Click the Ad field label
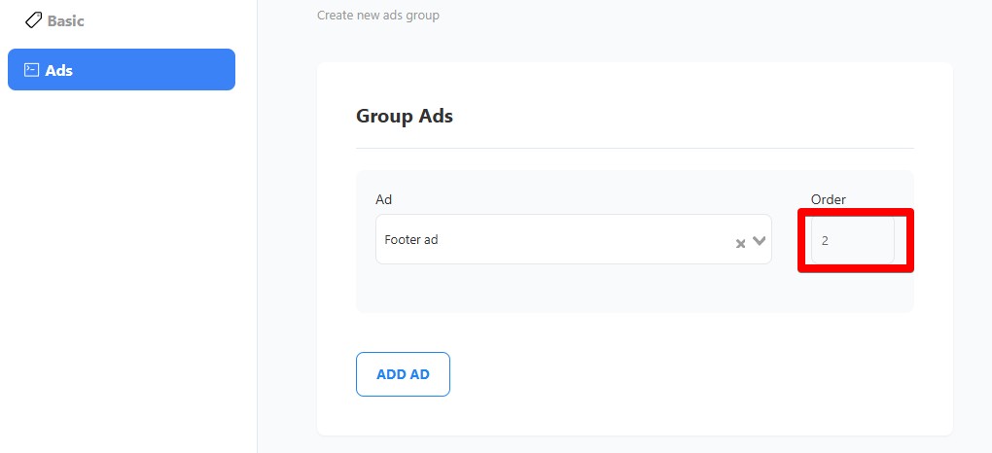Image resolution: width=992 pixels, height=453 pixels. tap(383, 199)
